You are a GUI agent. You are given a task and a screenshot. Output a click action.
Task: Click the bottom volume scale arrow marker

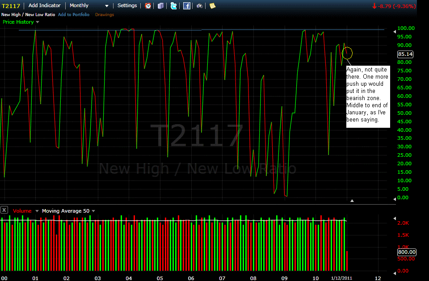[x=395, y=273]
